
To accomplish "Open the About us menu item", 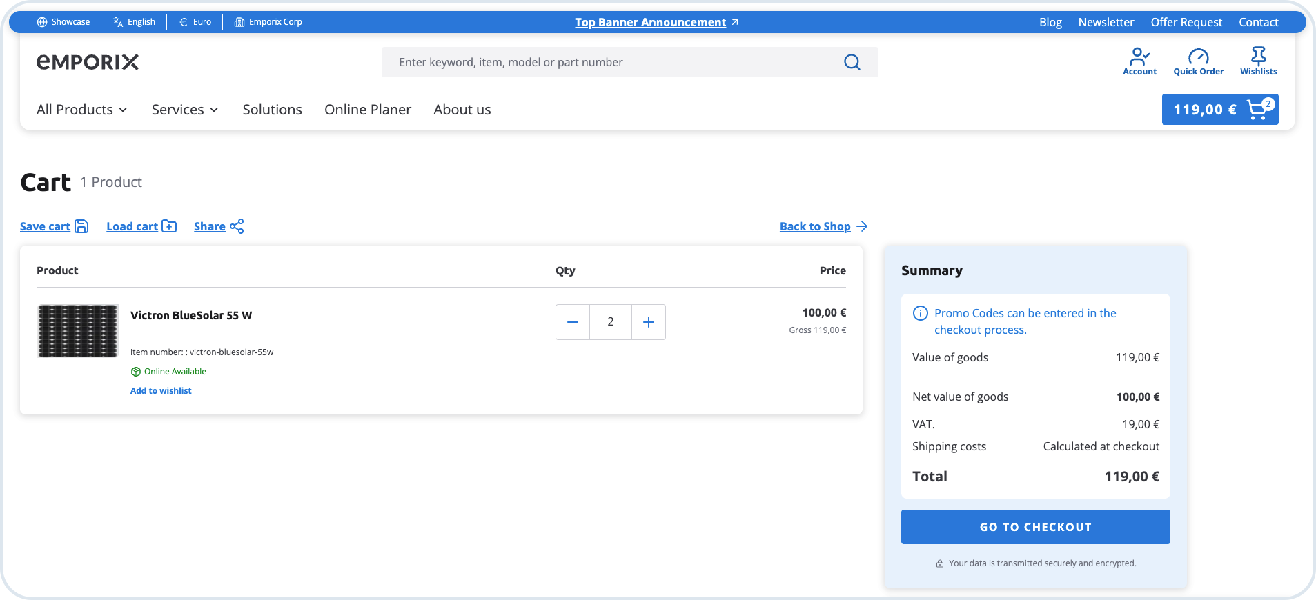I will pyautogui.click(x=462, y=110).
